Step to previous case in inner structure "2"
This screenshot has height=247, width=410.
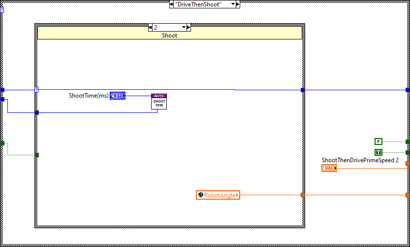(x=151, y=28)
